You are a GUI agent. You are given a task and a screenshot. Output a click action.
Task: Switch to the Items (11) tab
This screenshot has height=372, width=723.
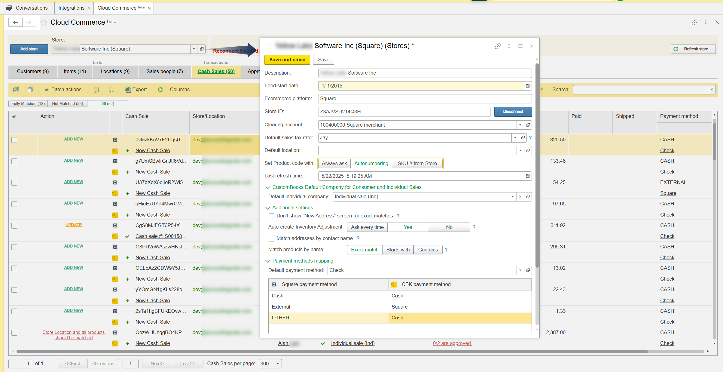coord(75,71)
